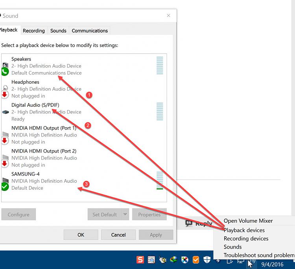Confirm with the OK button

tap(81, 234)
